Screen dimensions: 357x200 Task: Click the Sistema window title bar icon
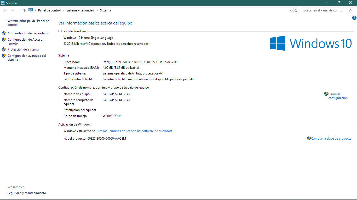click(x=3, y=3)
